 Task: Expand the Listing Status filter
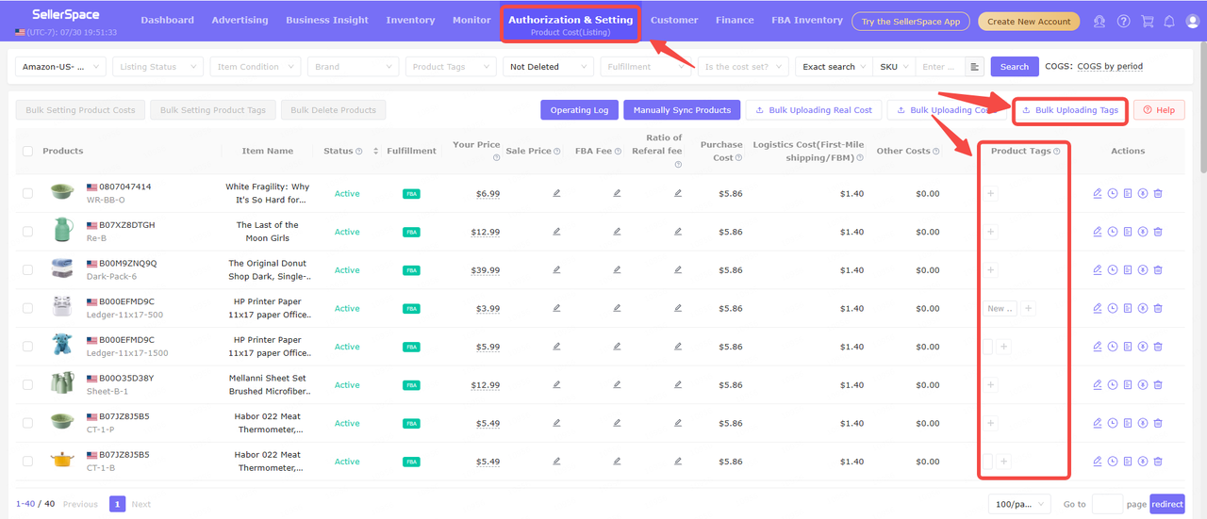[157, 67]
